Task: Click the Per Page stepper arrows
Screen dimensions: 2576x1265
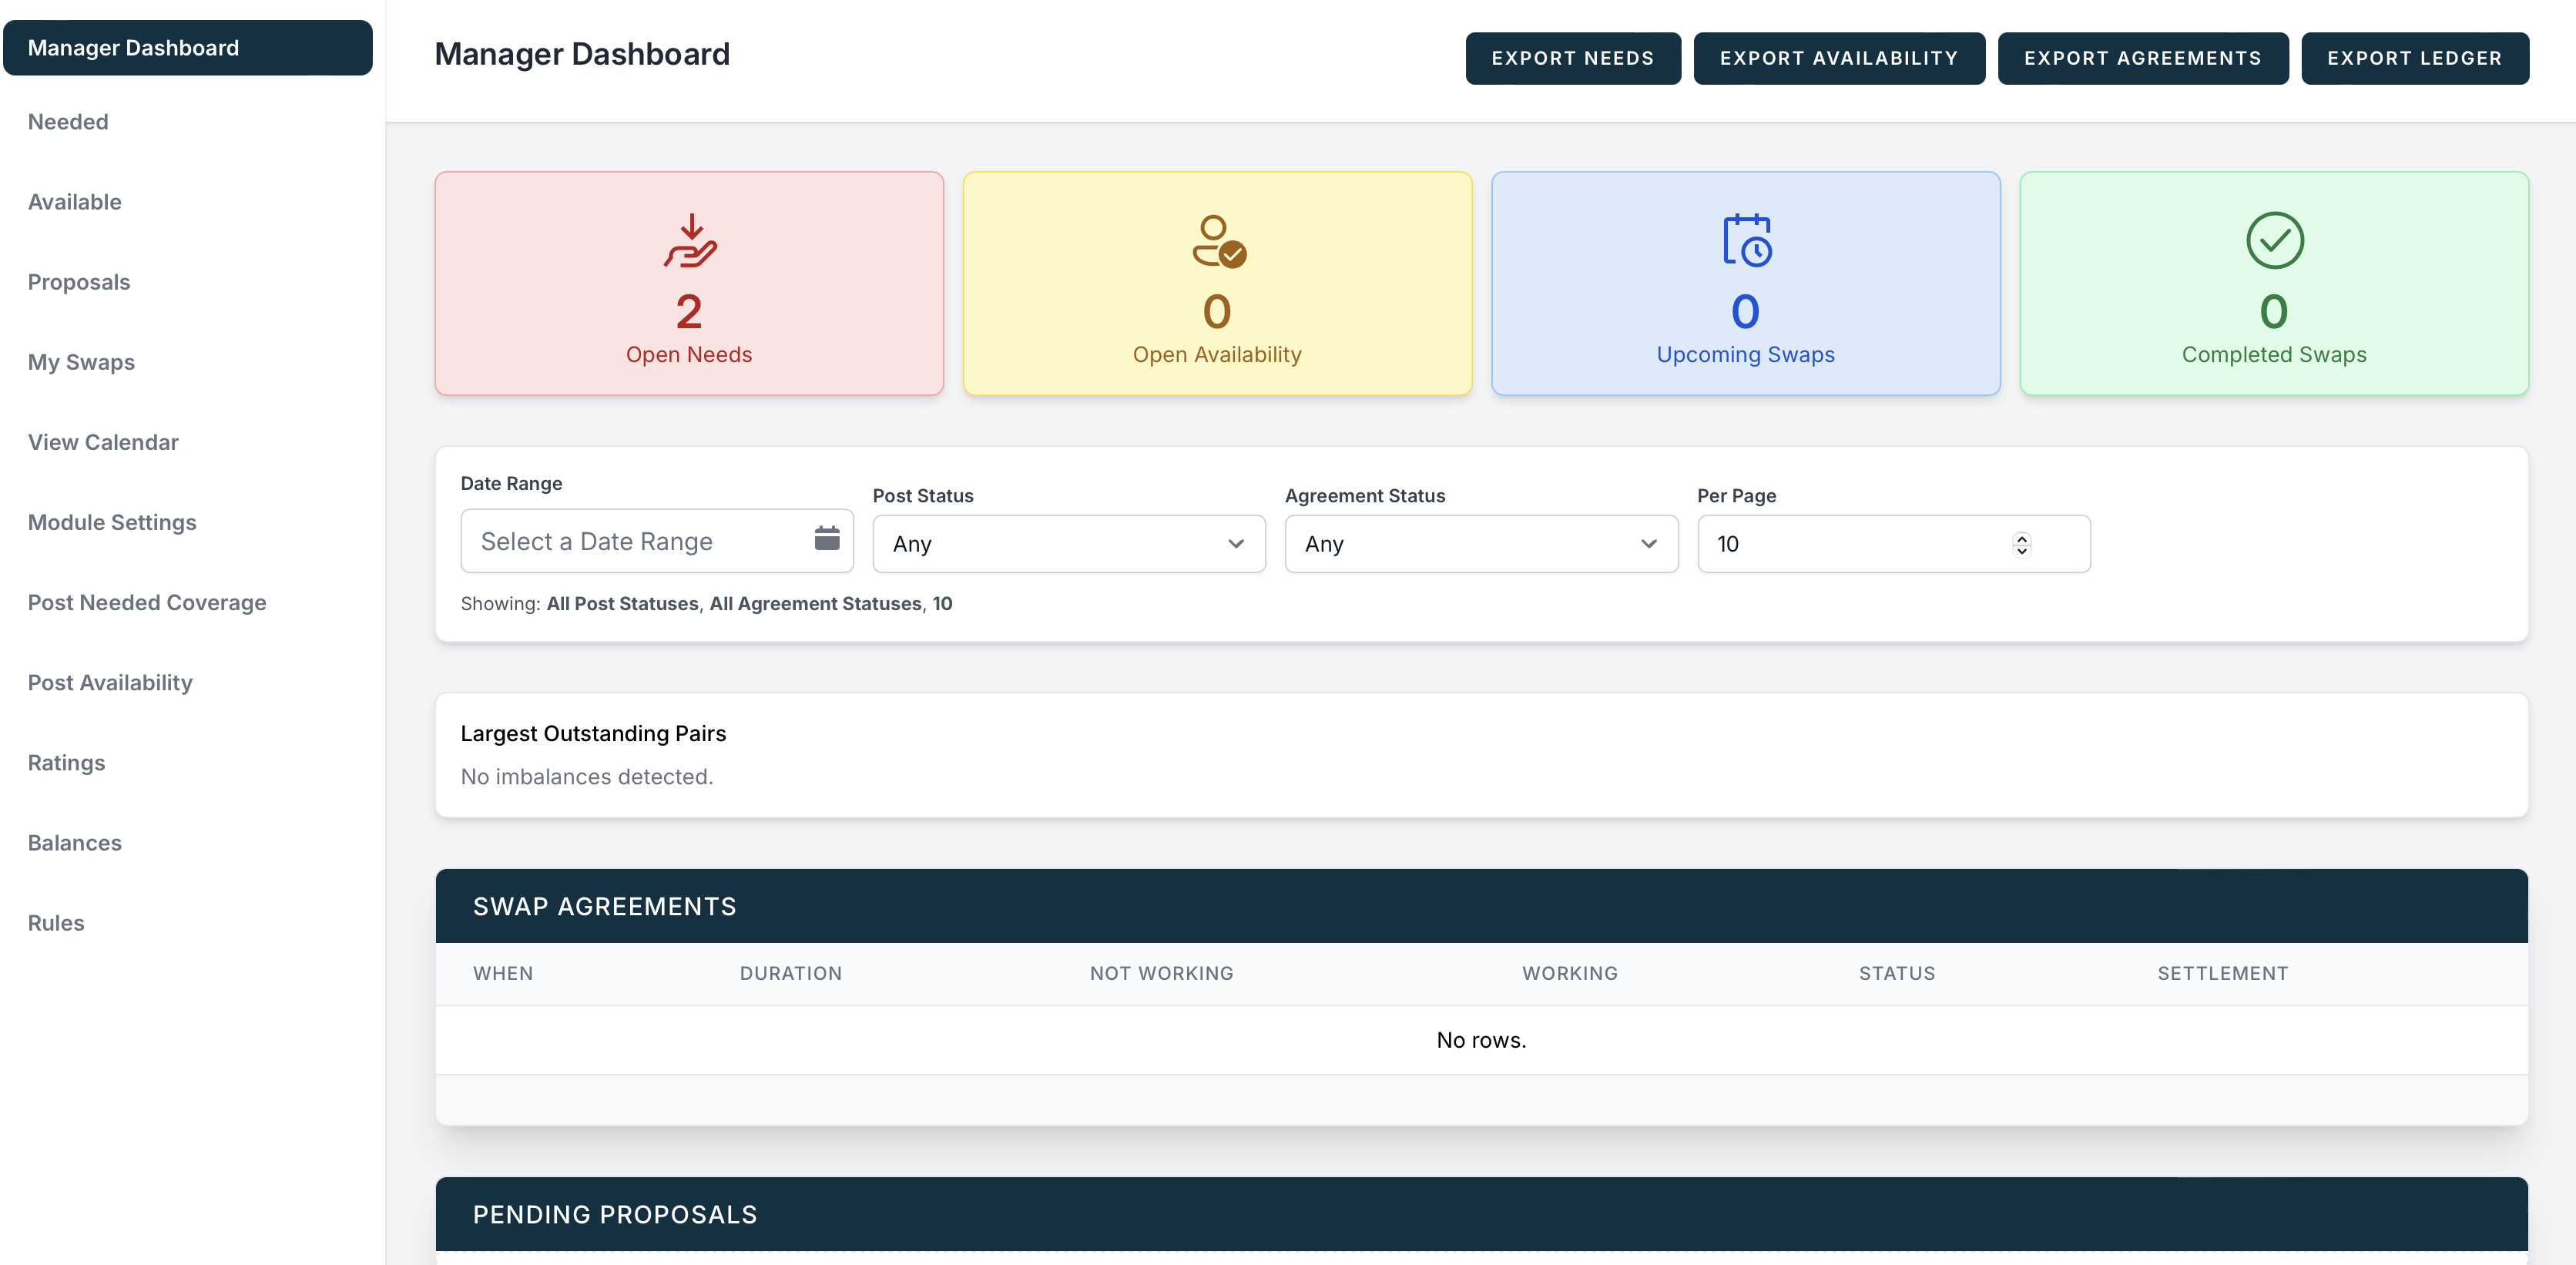Action: pyautogui.click(x=2021, y=544)
